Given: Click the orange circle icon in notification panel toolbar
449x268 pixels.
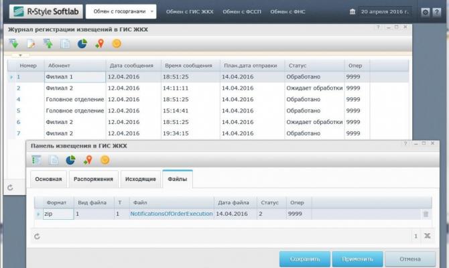Looking at the screenshot, I should [105, 159].
